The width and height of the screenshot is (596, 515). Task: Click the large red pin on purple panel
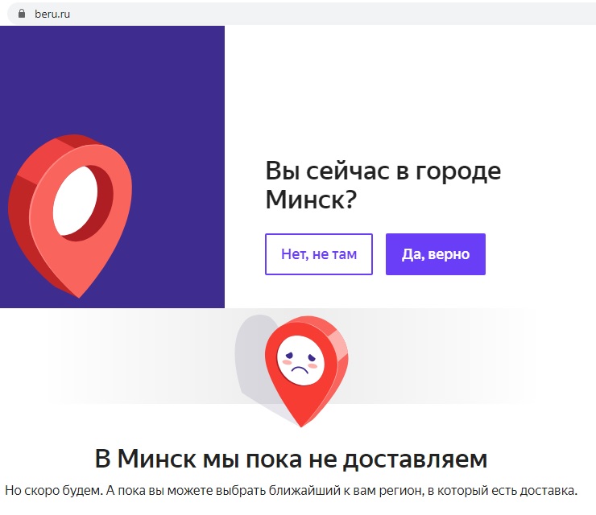pyautogui.click(x=70, y=216)
